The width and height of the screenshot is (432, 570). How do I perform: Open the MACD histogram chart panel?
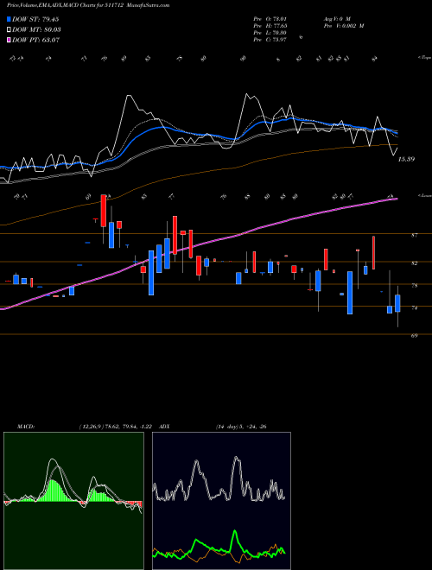pyautogui.click(x=73, y=501)
